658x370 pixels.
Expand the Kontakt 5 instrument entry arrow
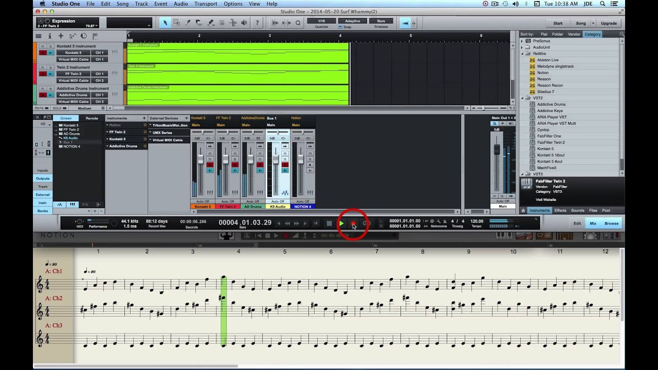[x=108, y=139]
